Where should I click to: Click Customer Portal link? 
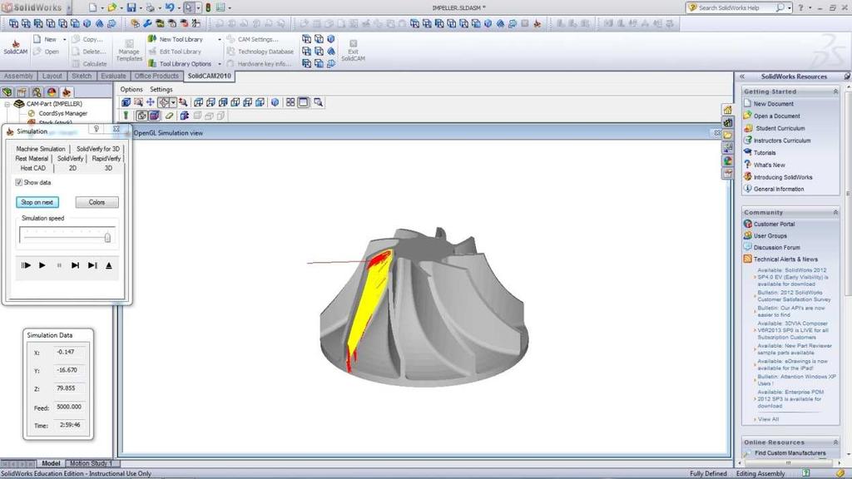tap(774, 225)
